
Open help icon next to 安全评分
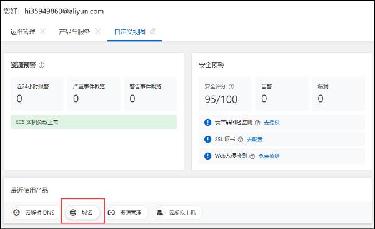tap(231, 87)
